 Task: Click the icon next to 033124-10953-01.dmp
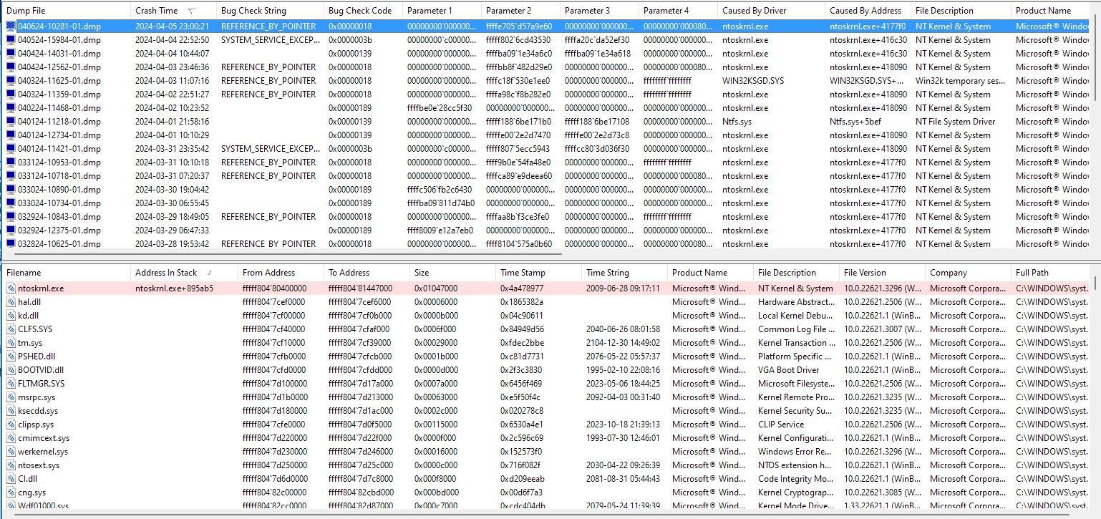click(11, 162)
